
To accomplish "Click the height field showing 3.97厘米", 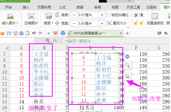I will [x=88, y=15].
